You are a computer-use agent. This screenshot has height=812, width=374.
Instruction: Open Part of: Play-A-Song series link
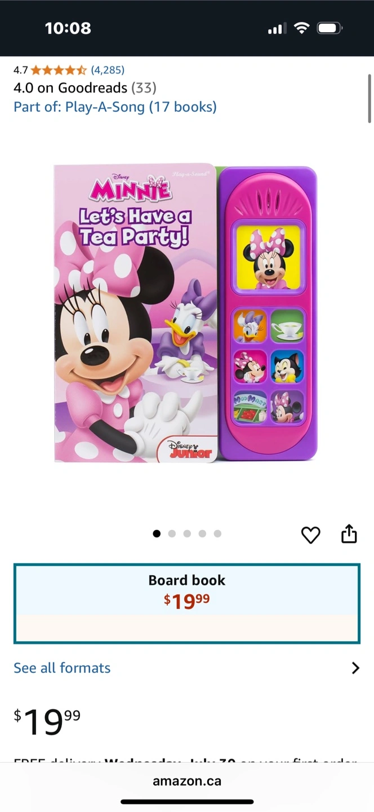pyautogui.click(x=115, y=107)
